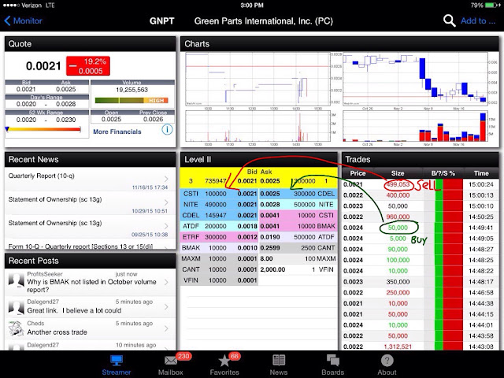Tap the GNPT ticker symbol in header
The image size is (504, 378).
pyautogui.click(x=161, y=21)
